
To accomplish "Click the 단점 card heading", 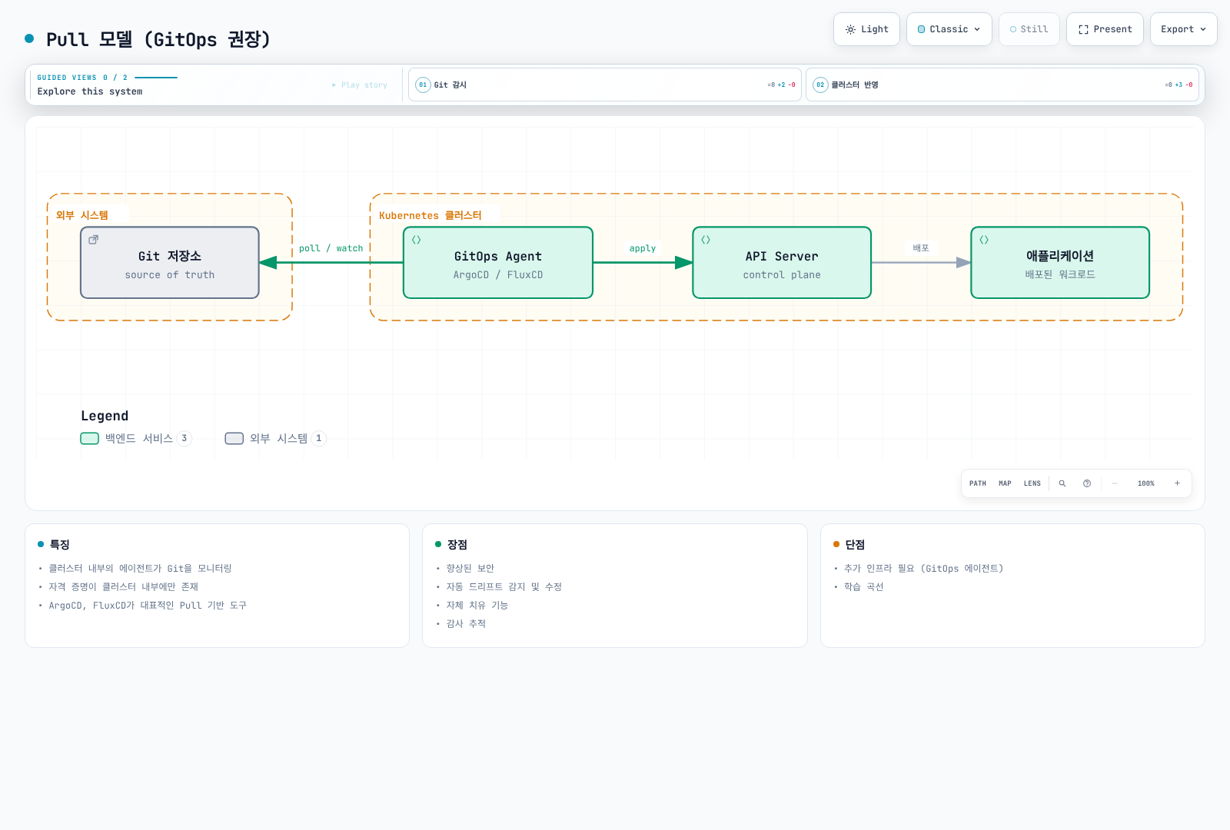I will point(855,544).
